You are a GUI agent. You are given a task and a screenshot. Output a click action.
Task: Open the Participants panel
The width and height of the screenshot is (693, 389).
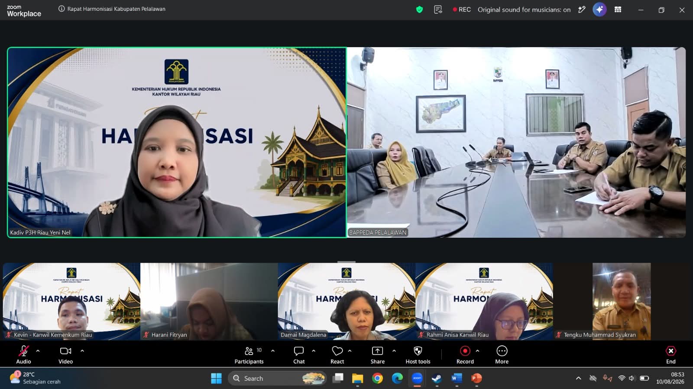[x=249, y=355]
